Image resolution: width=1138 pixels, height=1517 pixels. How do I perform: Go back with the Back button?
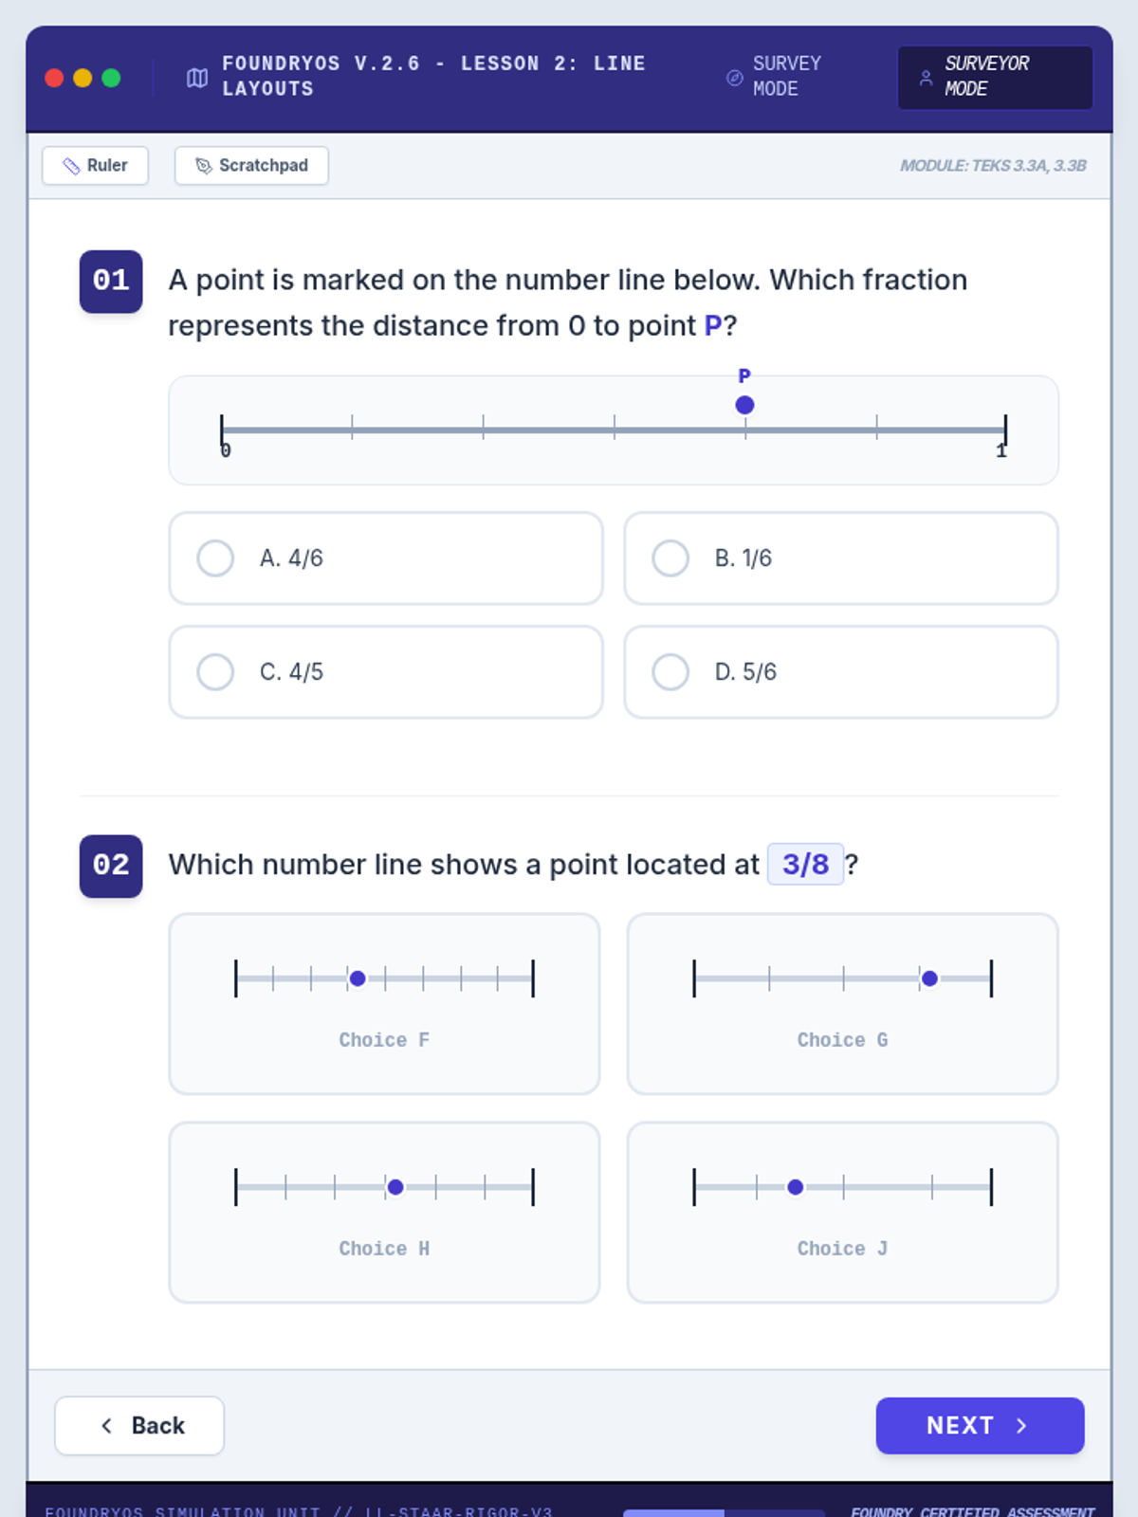139,1425
